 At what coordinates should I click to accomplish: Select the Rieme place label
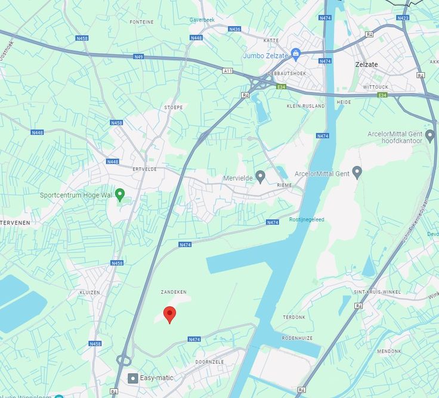tap(285, 185)
